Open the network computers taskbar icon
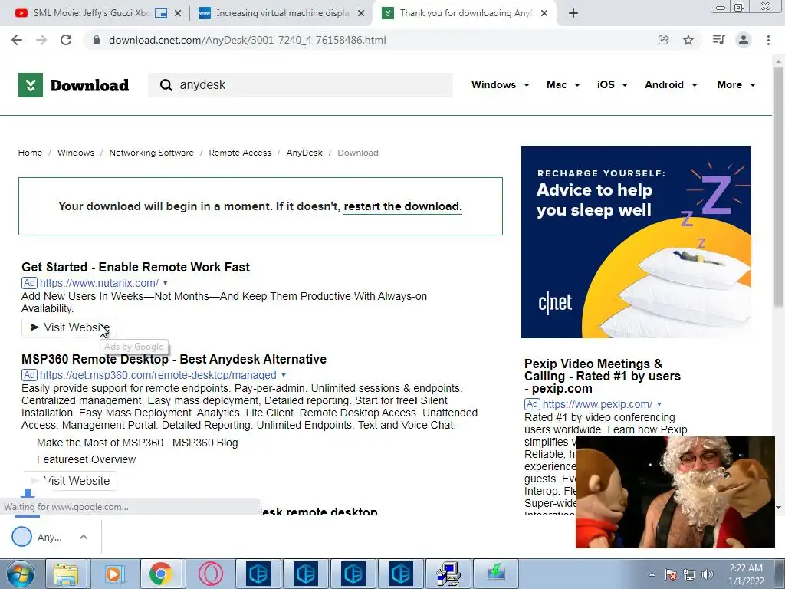The image size is (785, 589). 448,574
